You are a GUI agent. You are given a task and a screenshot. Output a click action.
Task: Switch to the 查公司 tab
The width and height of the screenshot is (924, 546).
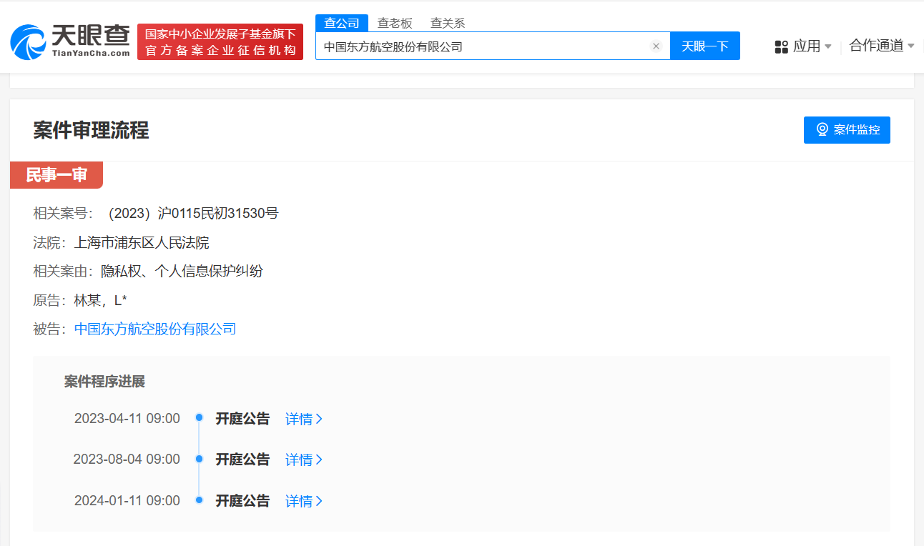[342, 22]
